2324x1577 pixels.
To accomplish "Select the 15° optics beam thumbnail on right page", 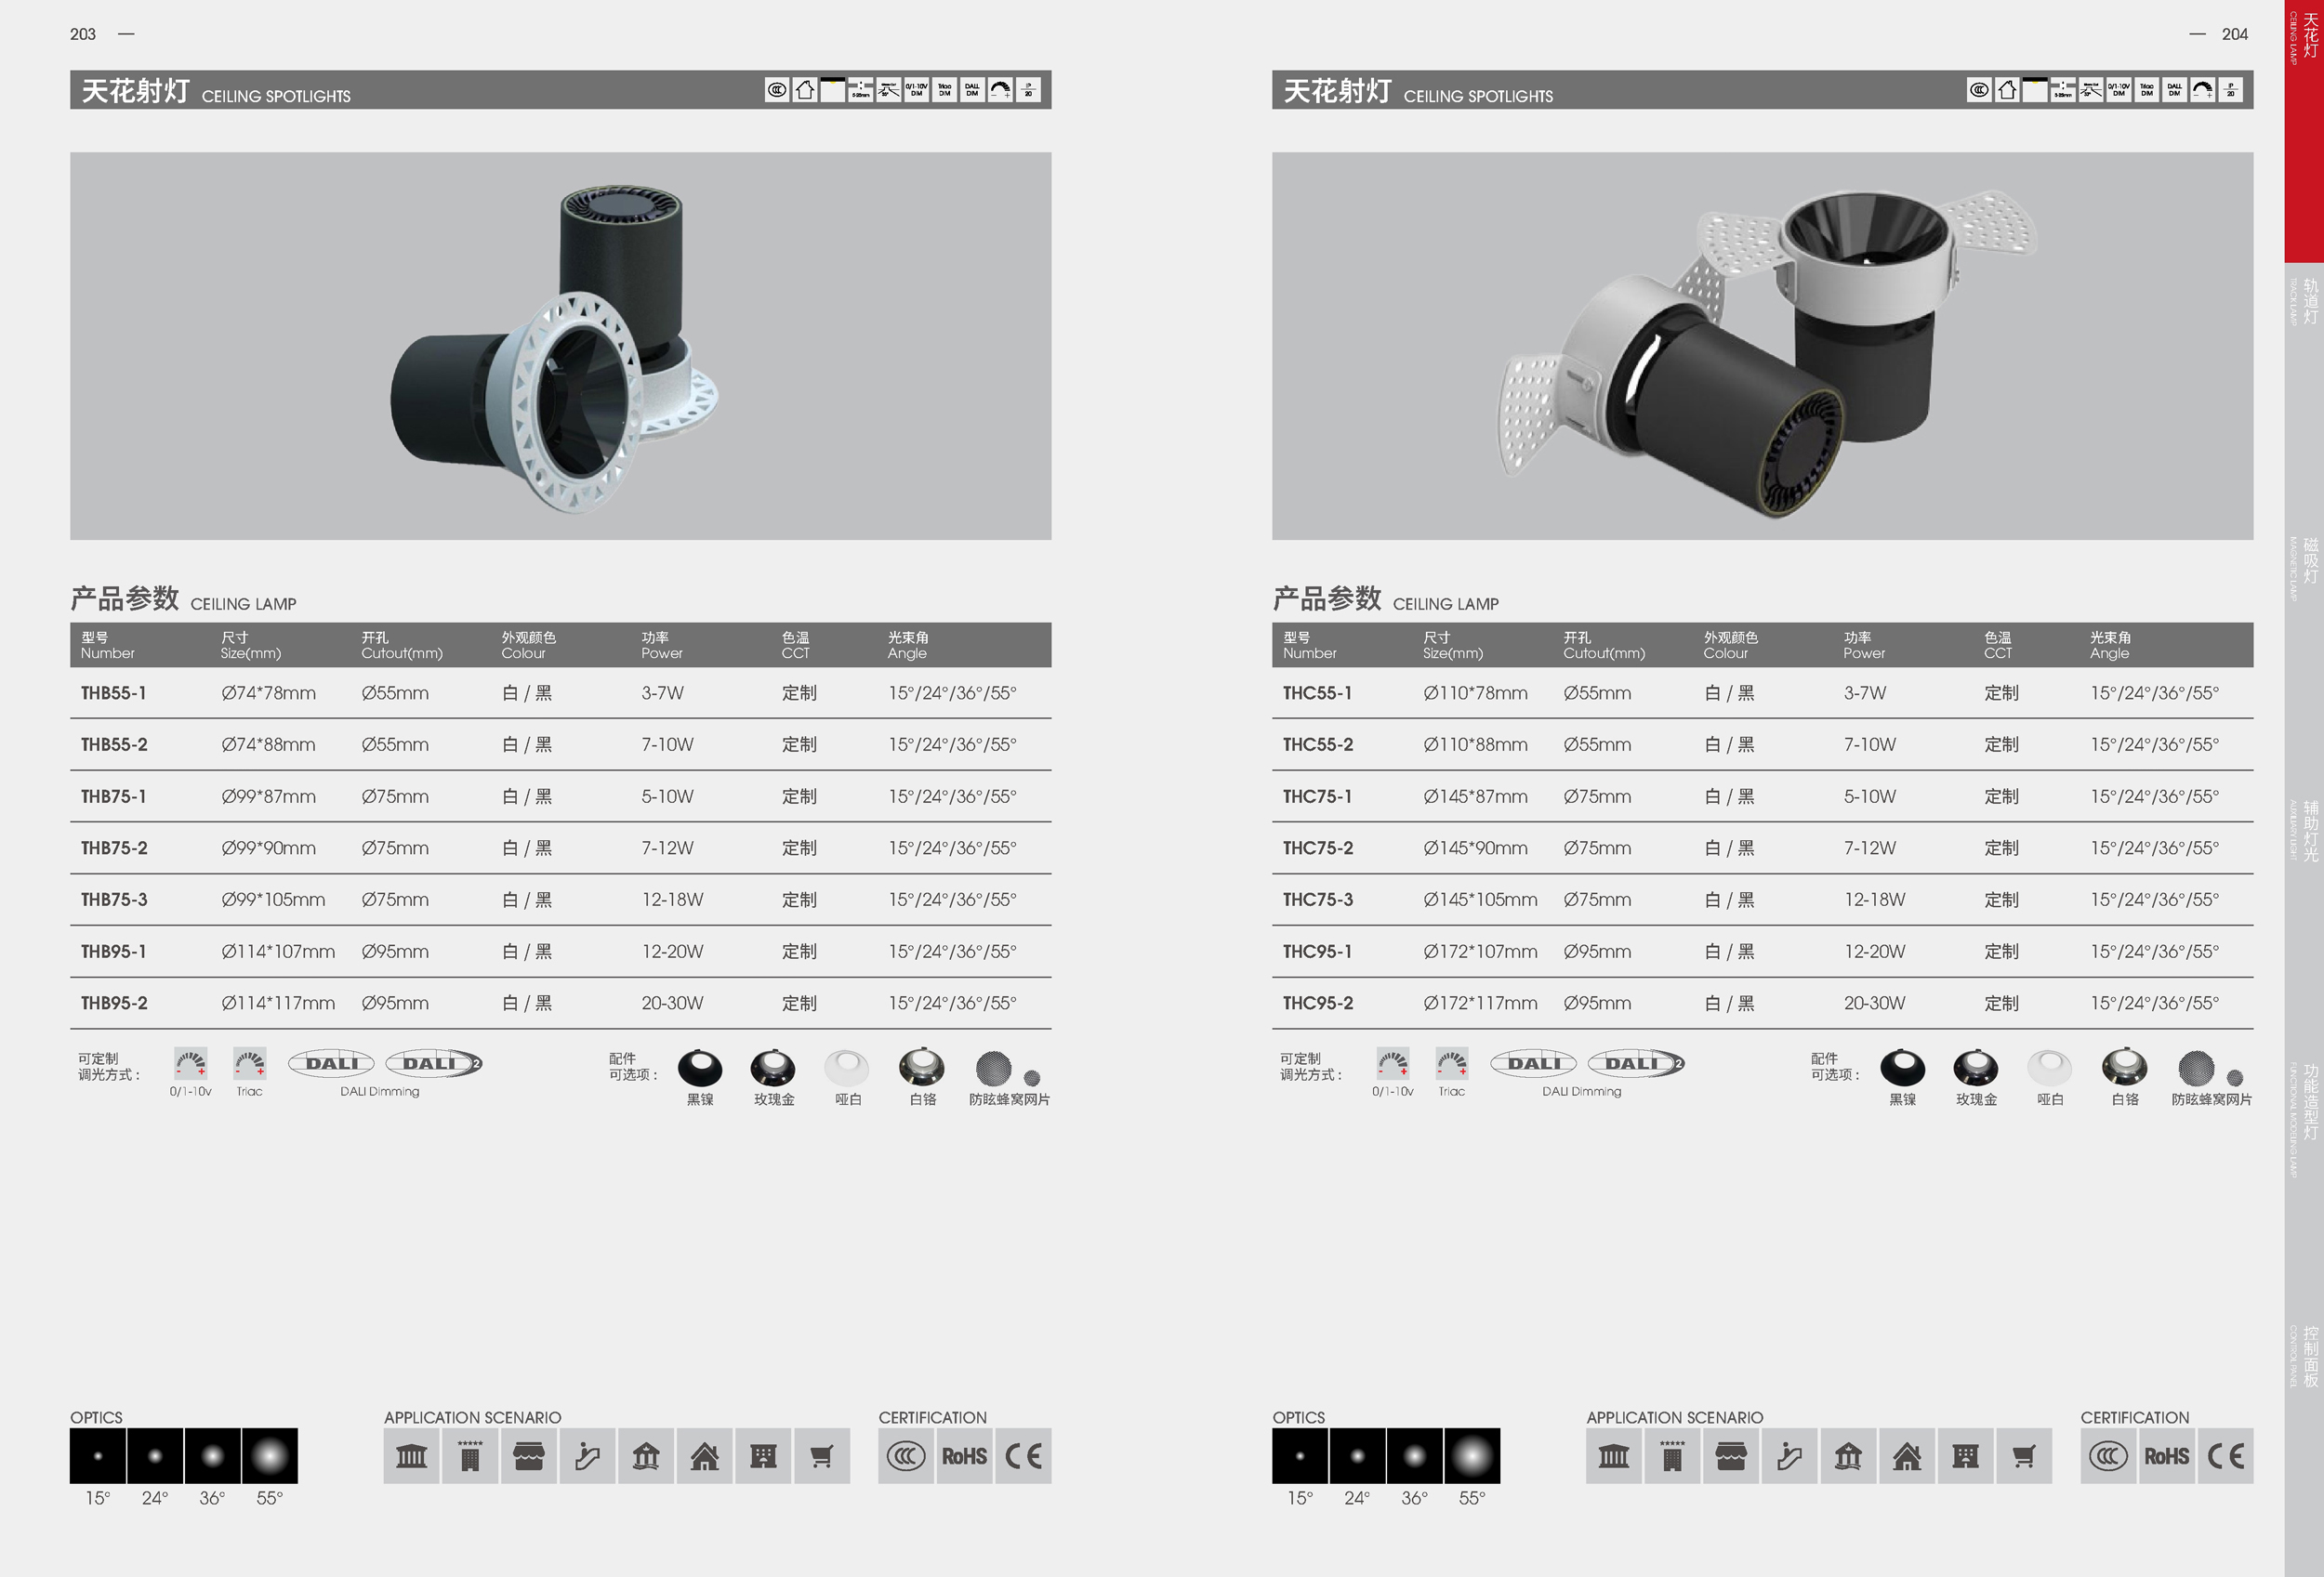I will 1300,1456.
